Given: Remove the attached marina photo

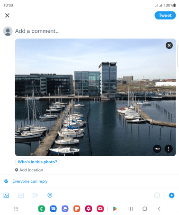Looking at the screenshot, I should (x=169, y=46).
